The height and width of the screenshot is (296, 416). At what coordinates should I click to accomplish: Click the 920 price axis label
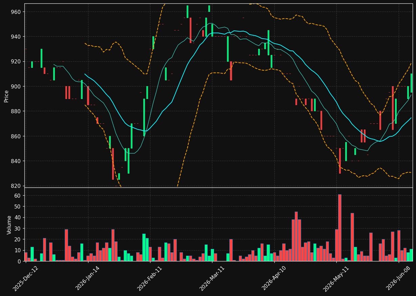click(x=16, y=61)
